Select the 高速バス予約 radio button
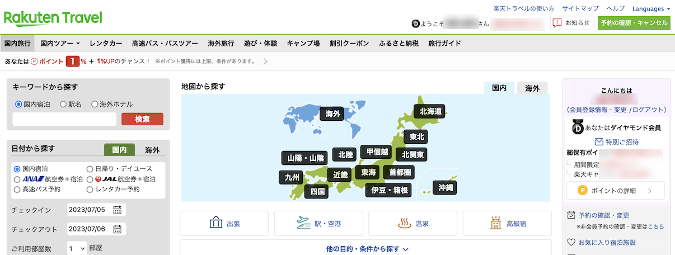The image size is (675, 255). point(17,189)
